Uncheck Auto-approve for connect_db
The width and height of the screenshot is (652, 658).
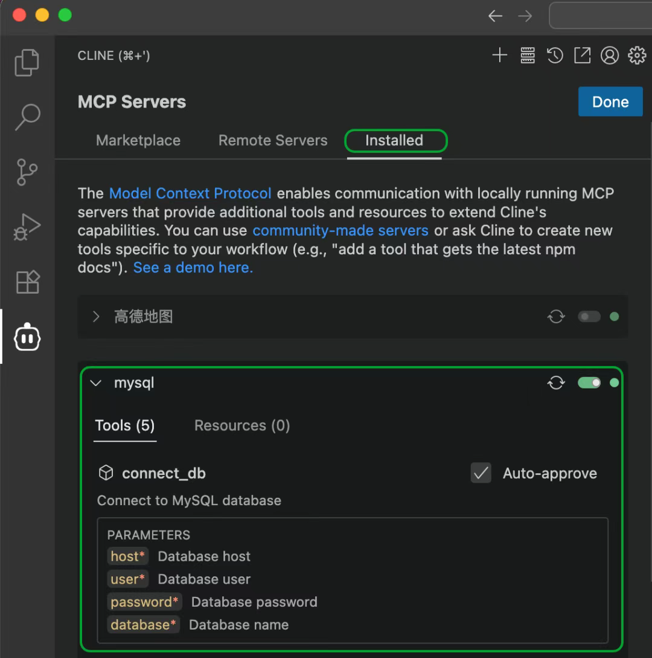coord(481,473)
